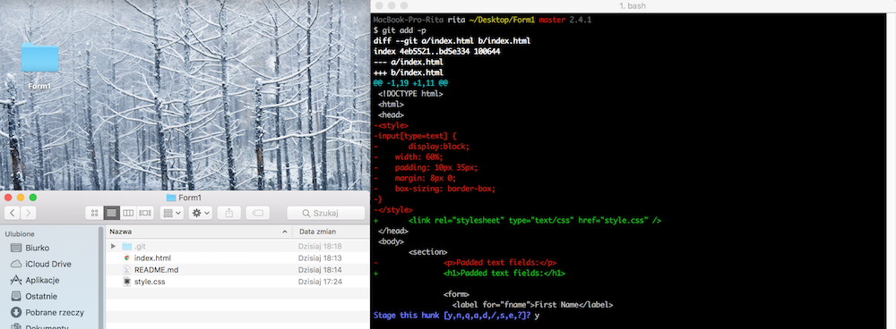
Task: Switch Finder to Cover Flow view
Action: [x=145, y=213]
